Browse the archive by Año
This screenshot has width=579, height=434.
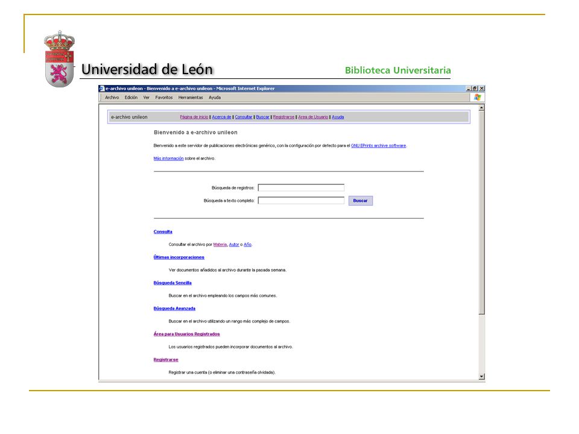(247, 244)
